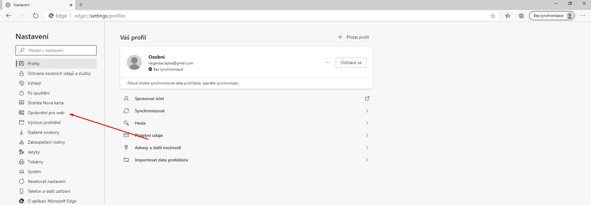Open the Collections icon

(521, 16)
